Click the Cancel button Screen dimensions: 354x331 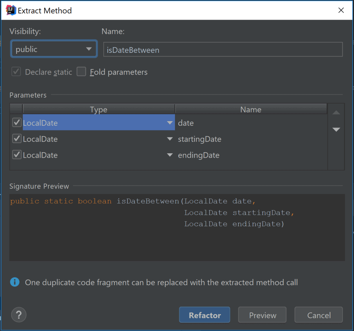319,315
